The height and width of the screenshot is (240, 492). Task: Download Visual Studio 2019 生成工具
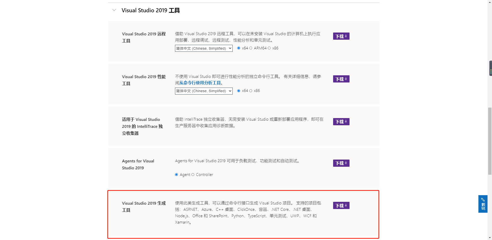341,205
